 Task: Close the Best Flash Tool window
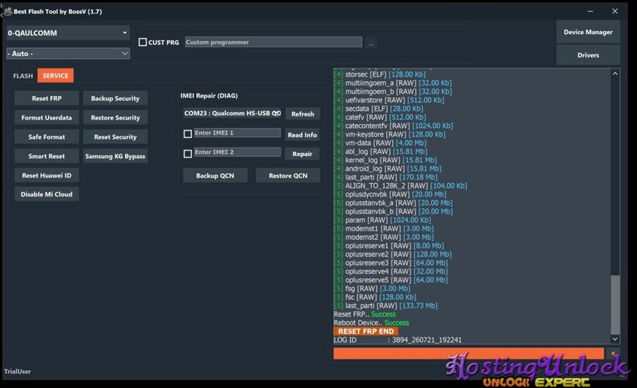click(615, 12)
